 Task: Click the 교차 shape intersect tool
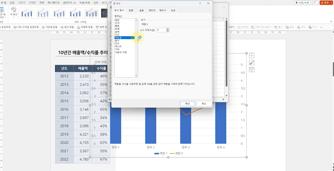point(301,27)
